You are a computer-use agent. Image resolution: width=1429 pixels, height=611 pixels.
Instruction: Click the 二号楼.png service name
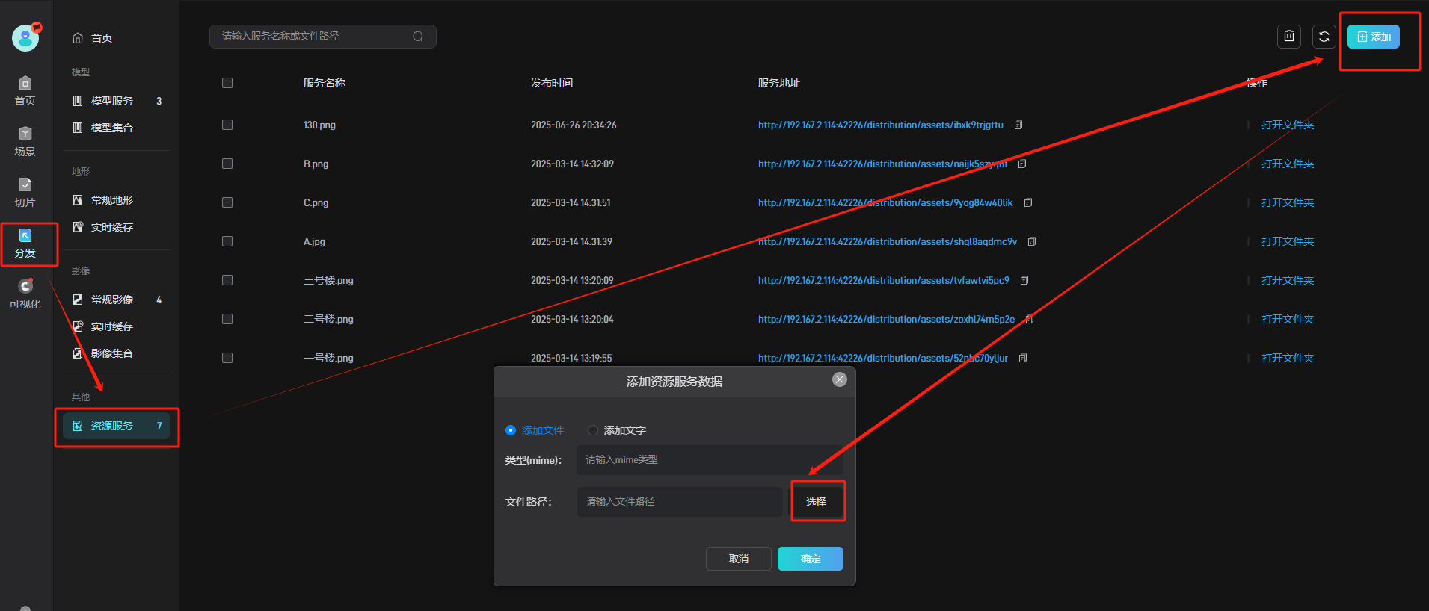328,320
